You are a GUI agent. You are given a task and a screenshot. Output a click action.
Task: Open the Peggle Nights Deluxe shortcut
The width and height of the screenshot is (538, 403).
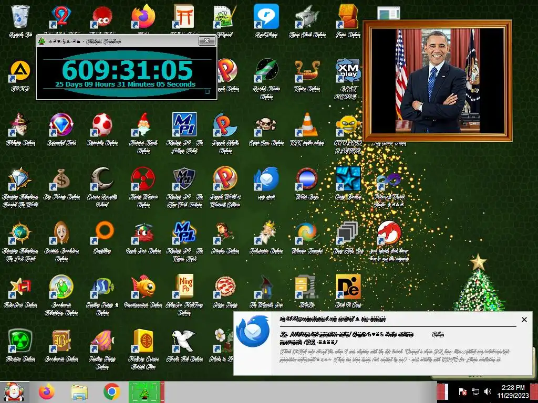[225, 124]
